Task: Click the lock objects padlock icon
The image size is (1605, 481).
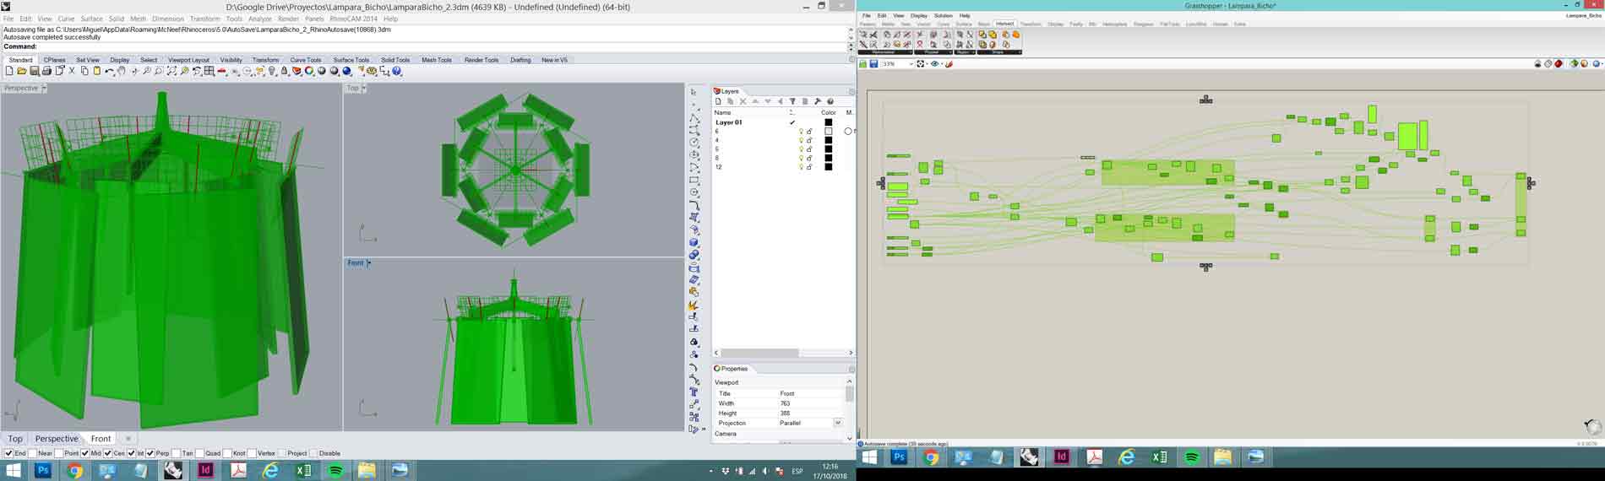Action: pos(285,72)
